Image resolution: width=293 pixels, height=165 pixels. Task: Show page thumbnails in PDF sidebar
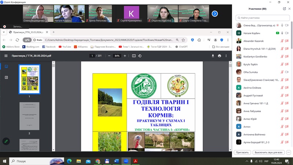coord(6,66)
